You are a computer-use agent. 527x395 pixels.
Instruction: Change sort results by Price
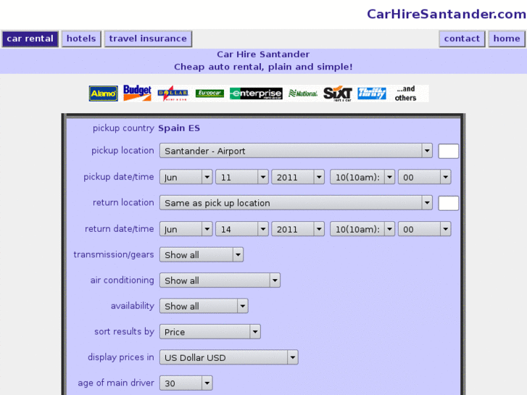pyautogui.click(x=210, y=331)
